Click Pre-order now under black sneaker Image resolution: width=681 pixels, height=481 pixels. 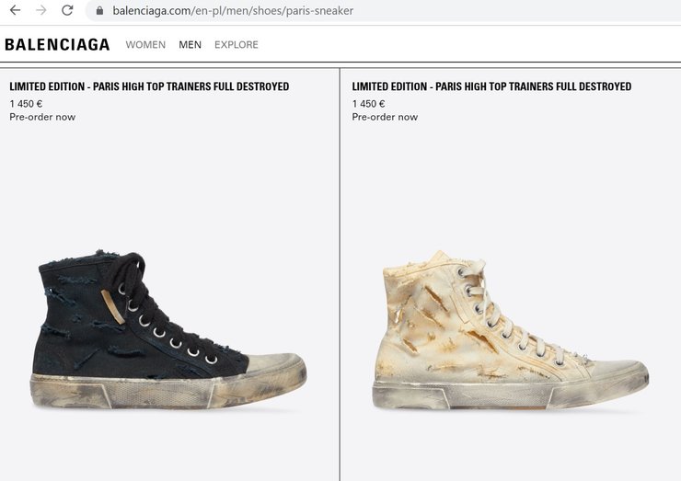(42, 117)
